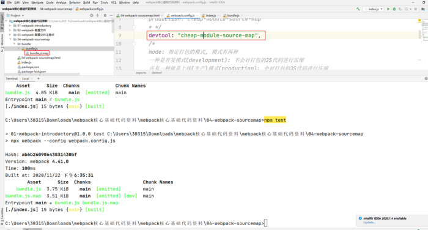Collapse the root project folder arrow
428x230 pixels.
[6, 21]
